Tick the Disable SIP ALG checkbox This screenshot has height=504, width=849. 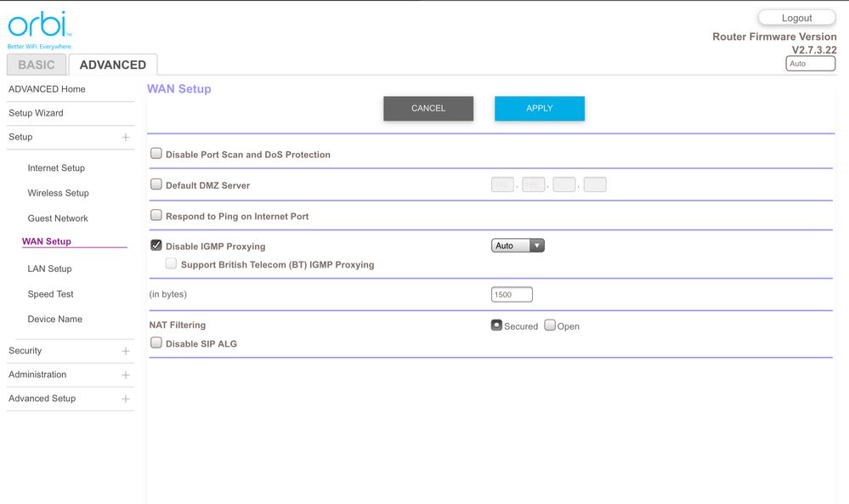[x=156, y=343]
